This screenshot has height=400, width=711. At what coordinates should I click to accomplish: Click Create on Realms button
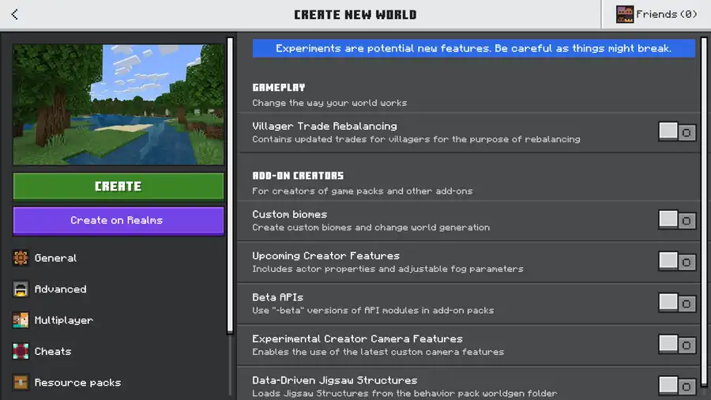(118, 221)
